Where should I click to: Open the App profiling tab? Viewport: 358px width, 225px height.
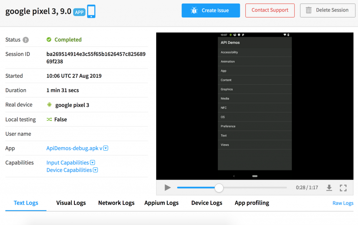[252, 203]
